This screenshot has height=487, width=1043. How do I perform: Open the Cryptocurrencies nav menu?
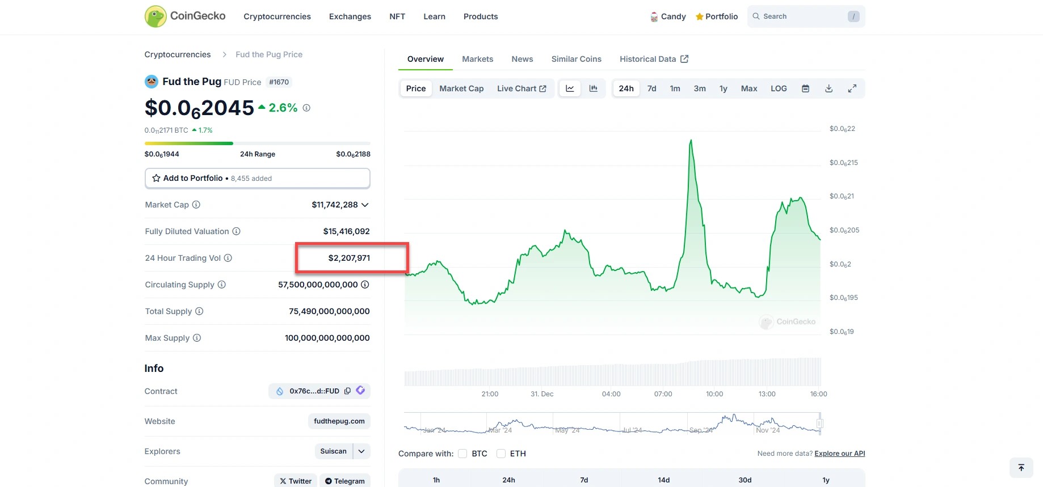coord(277,16)
